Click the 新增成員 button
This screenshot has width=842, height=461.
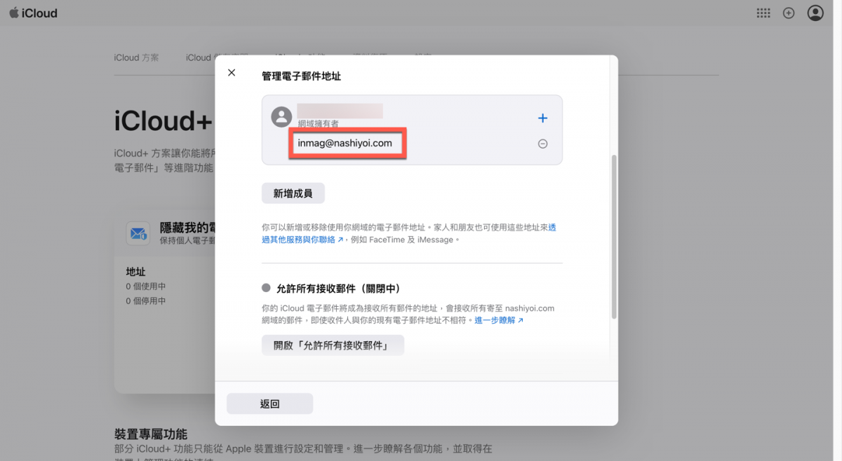(293, 193)
